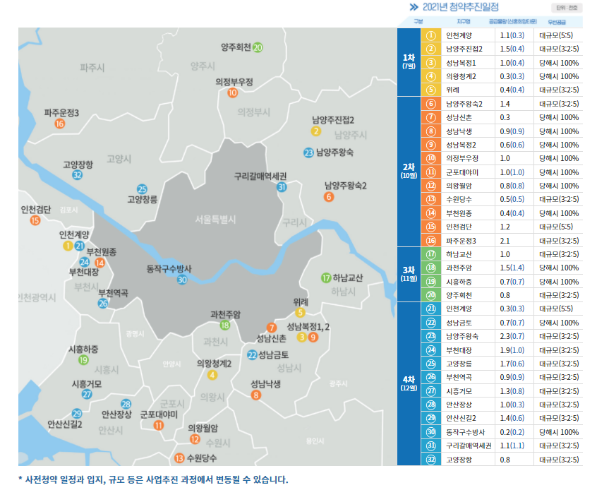Screen dimensions: 597x490
Task: Click the 인천광역시 label on the map
Action: tap(37, 297)
